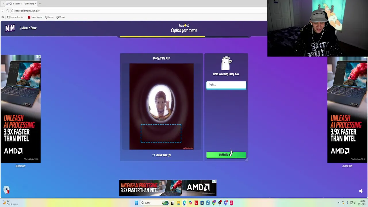Open Google Chrome from the taskbar
Viewport: 368px width, 207px height.
pyautogui.click(x=214, y=203)
